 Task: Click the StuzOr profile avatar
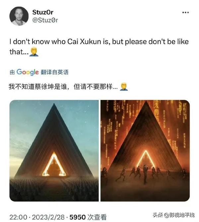click(19, 16)
